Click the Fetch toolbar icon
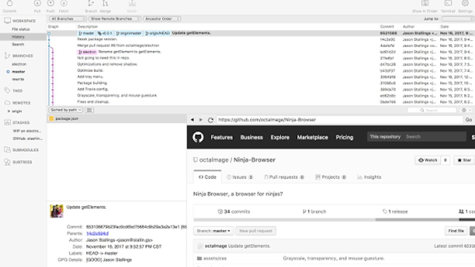 click(x=64, y=3)
